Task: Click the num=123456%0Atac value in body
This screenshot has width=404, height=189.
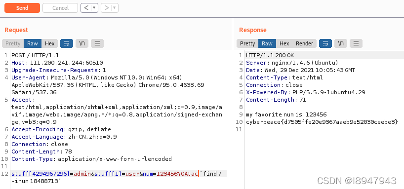Action: (170, 174)
